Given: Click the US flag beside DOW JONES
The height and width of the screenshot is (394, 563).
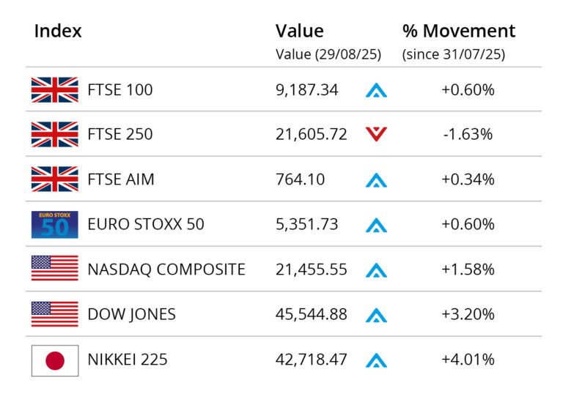Looking at the screenshot, I should pos(54,314).
